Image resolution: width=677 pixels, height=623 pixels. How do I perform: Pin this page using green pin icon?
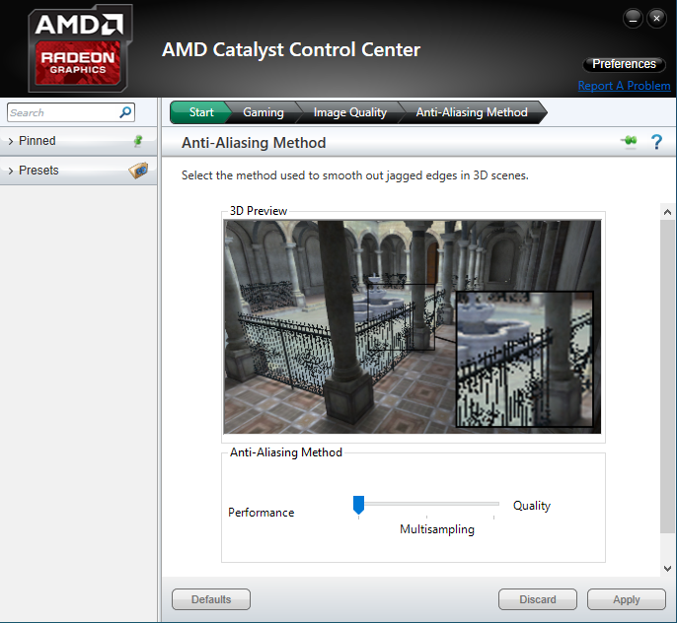coord(630,141)
